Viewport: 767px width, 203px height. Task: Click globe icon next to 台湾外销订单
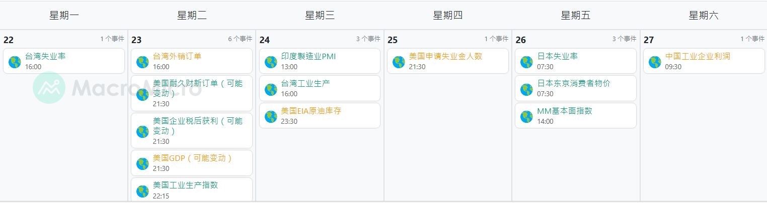point(142,62)
